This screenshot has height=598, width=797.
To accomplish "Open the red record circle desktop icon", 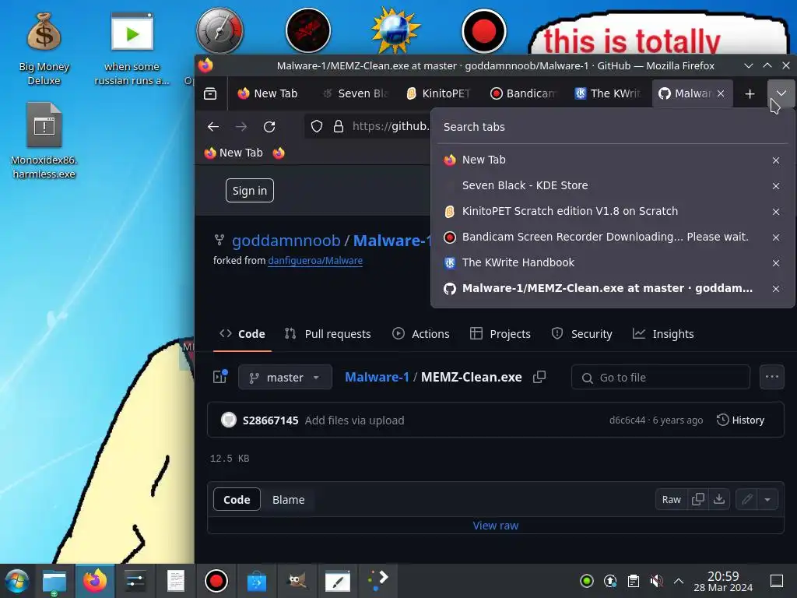I will tap(483, 31).
